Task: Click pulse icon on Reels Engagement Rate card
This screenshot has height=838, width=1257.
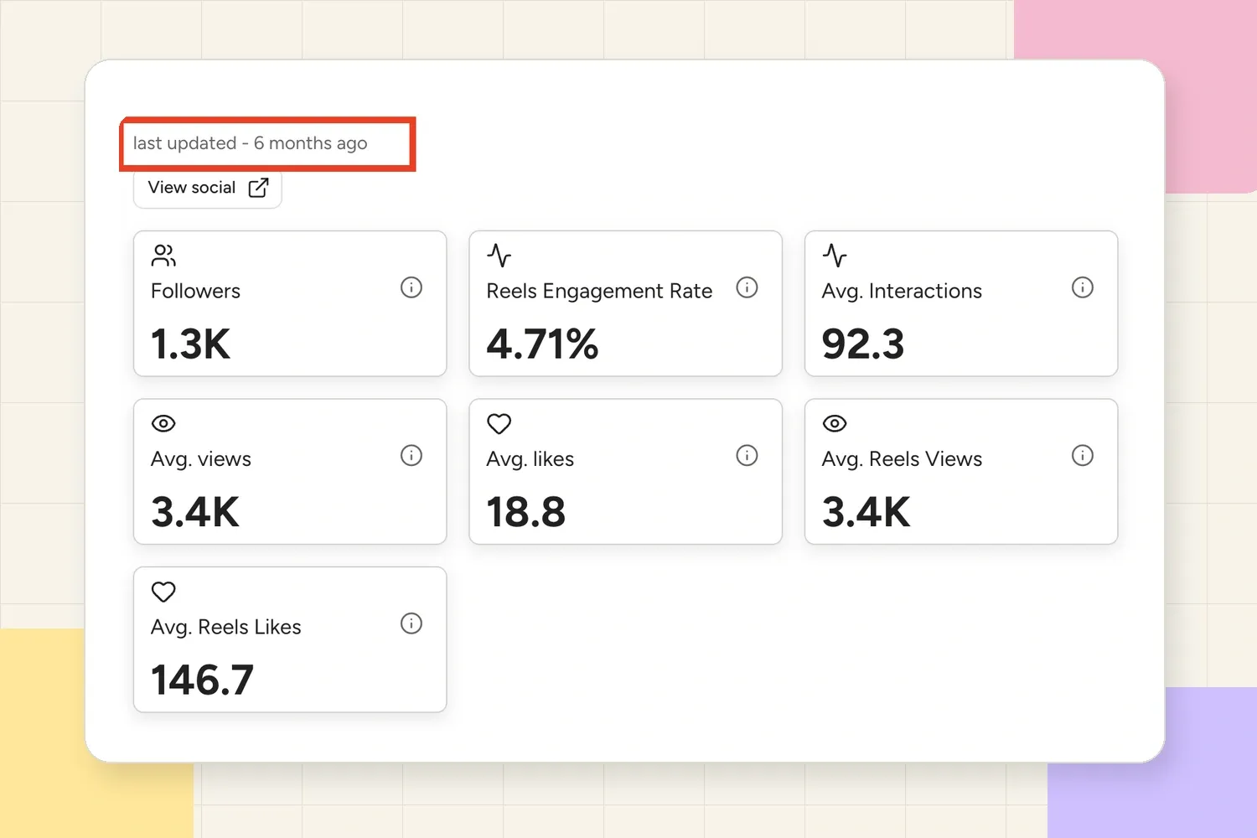Action: (x=499, y=256)
